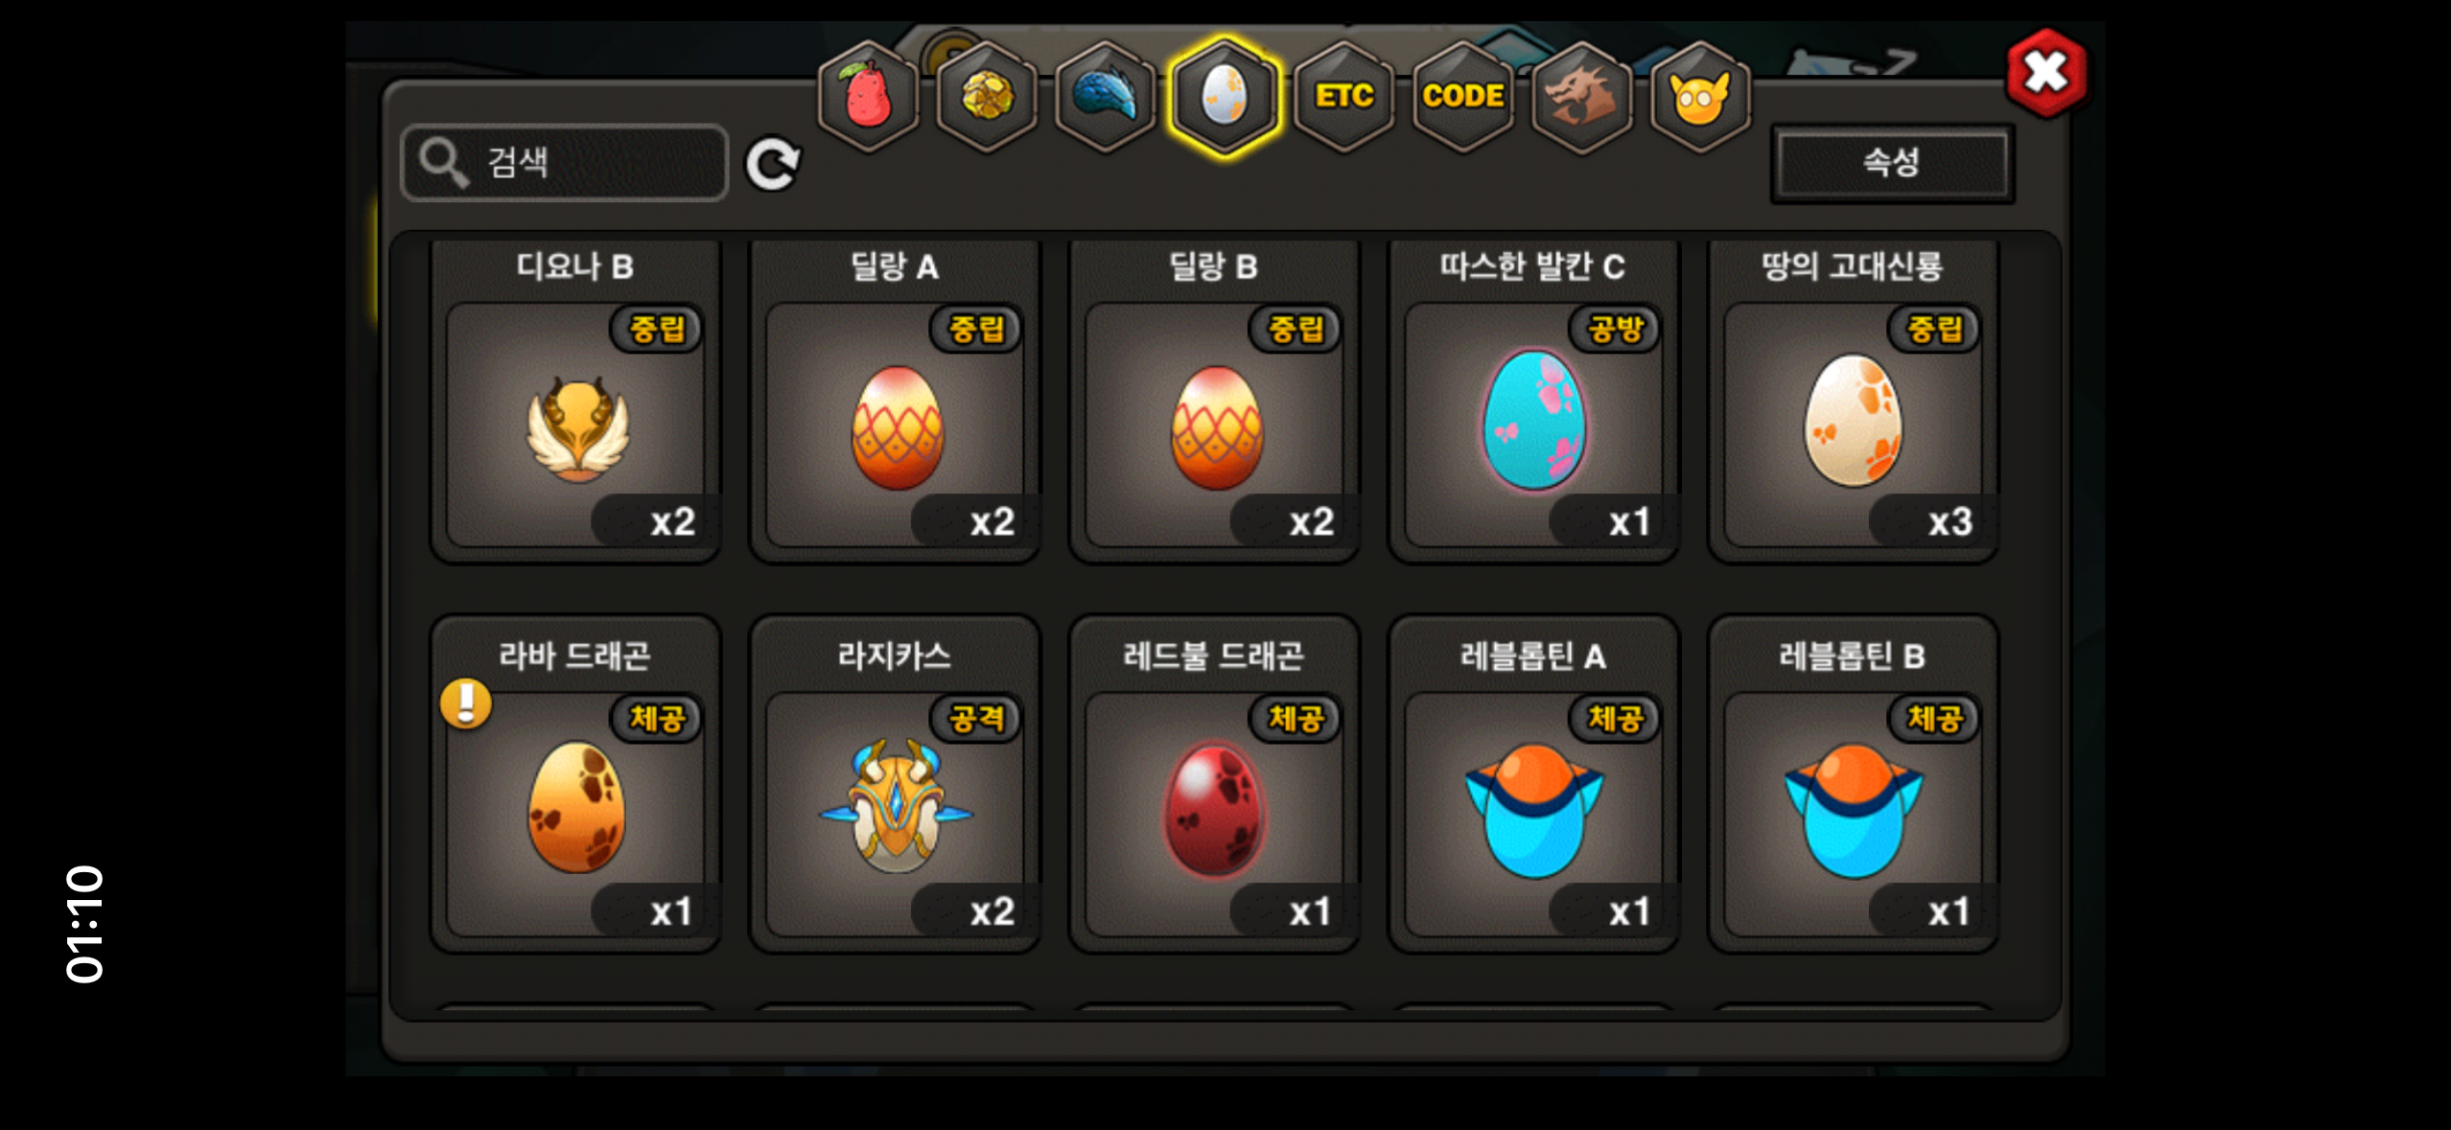Open the yellow horned mask category
2451x1130 pixels.
click(1700, 96)
